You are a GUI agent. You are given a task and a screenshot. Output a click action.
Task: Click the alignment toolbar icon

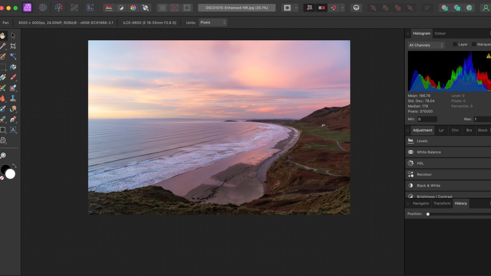click(427, 8)
